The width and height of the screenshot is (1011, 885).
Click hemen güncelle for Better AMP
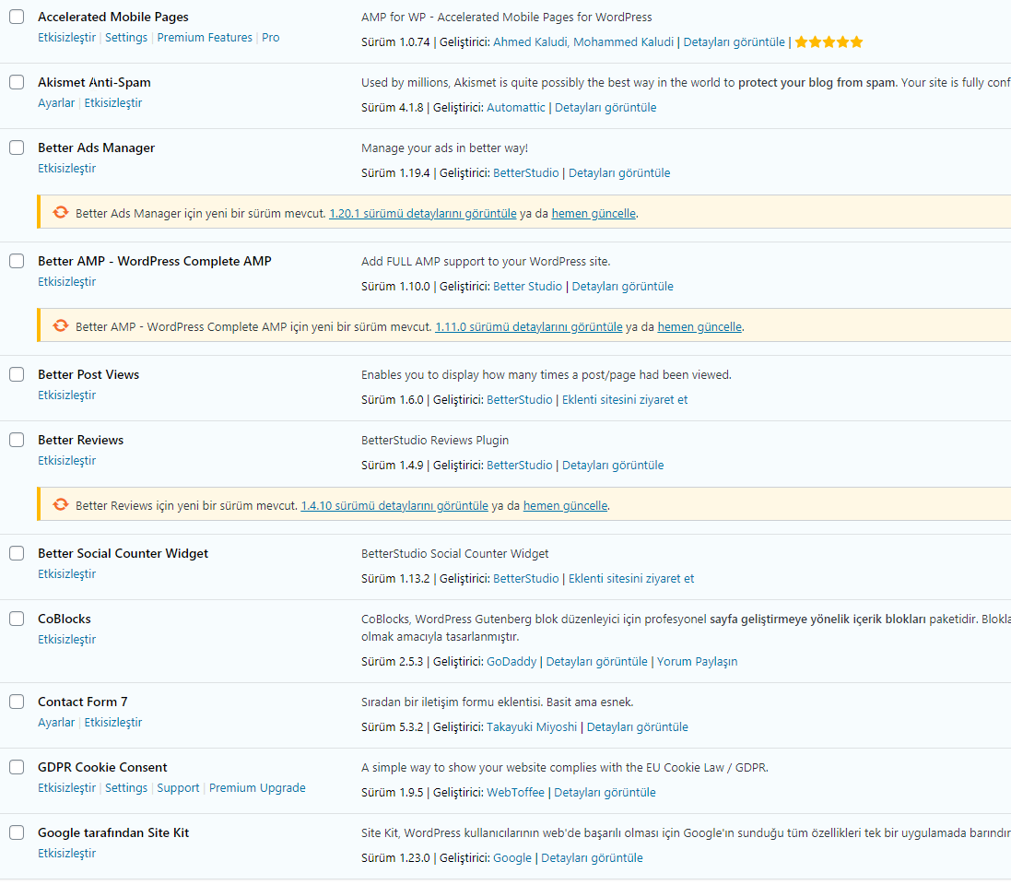coord(699,327)
